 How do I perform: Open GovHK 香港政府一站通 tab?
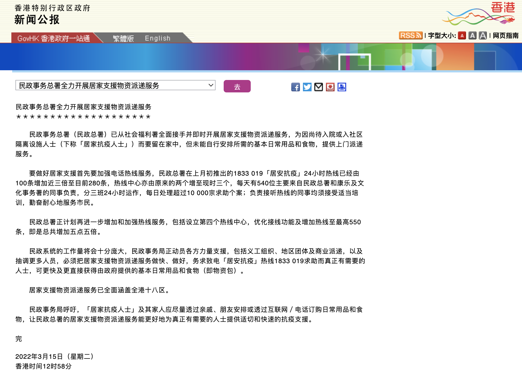point(54,38)
